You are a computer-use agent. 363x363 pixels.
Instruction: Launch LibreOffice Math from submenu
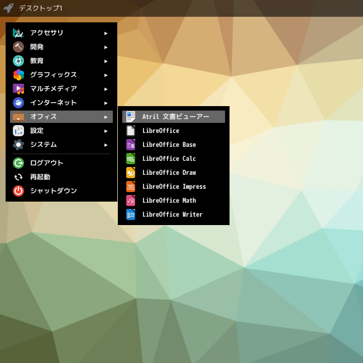(174, 200)
